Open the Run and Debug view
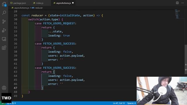 (4, 30)
